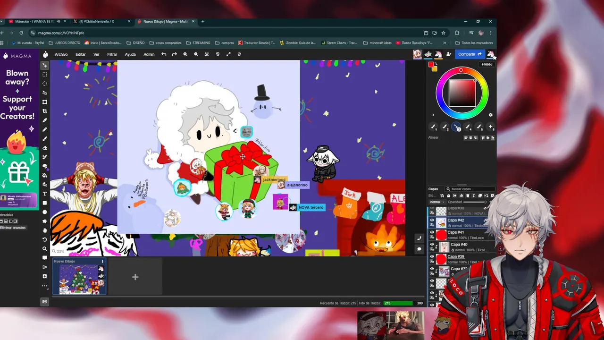Screen dimensions: 604x340
Task: Open the Ver menu
Action: coord(96,54)
